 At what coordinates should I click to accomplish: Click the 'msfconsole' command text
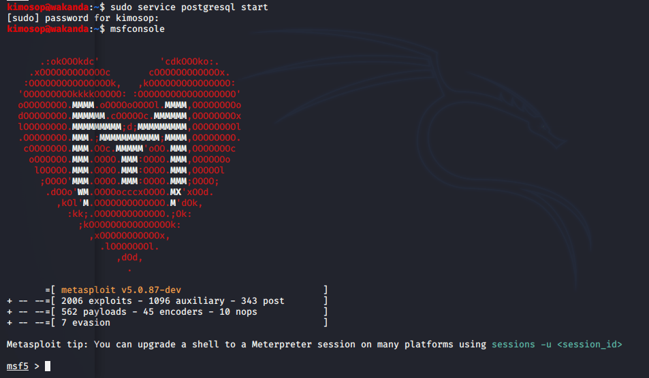tap(138, 29)
